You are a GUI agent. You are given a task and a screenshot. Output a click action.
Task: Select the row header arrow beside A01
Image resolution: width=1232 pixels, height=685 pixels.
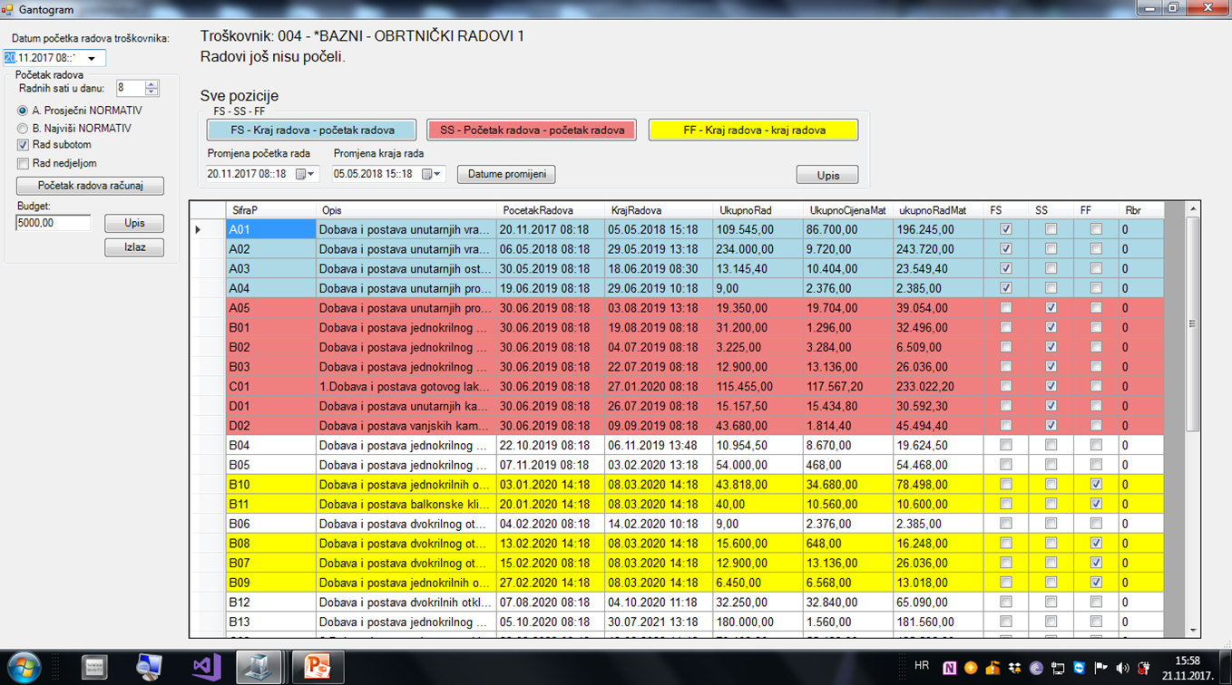[208, 229]
